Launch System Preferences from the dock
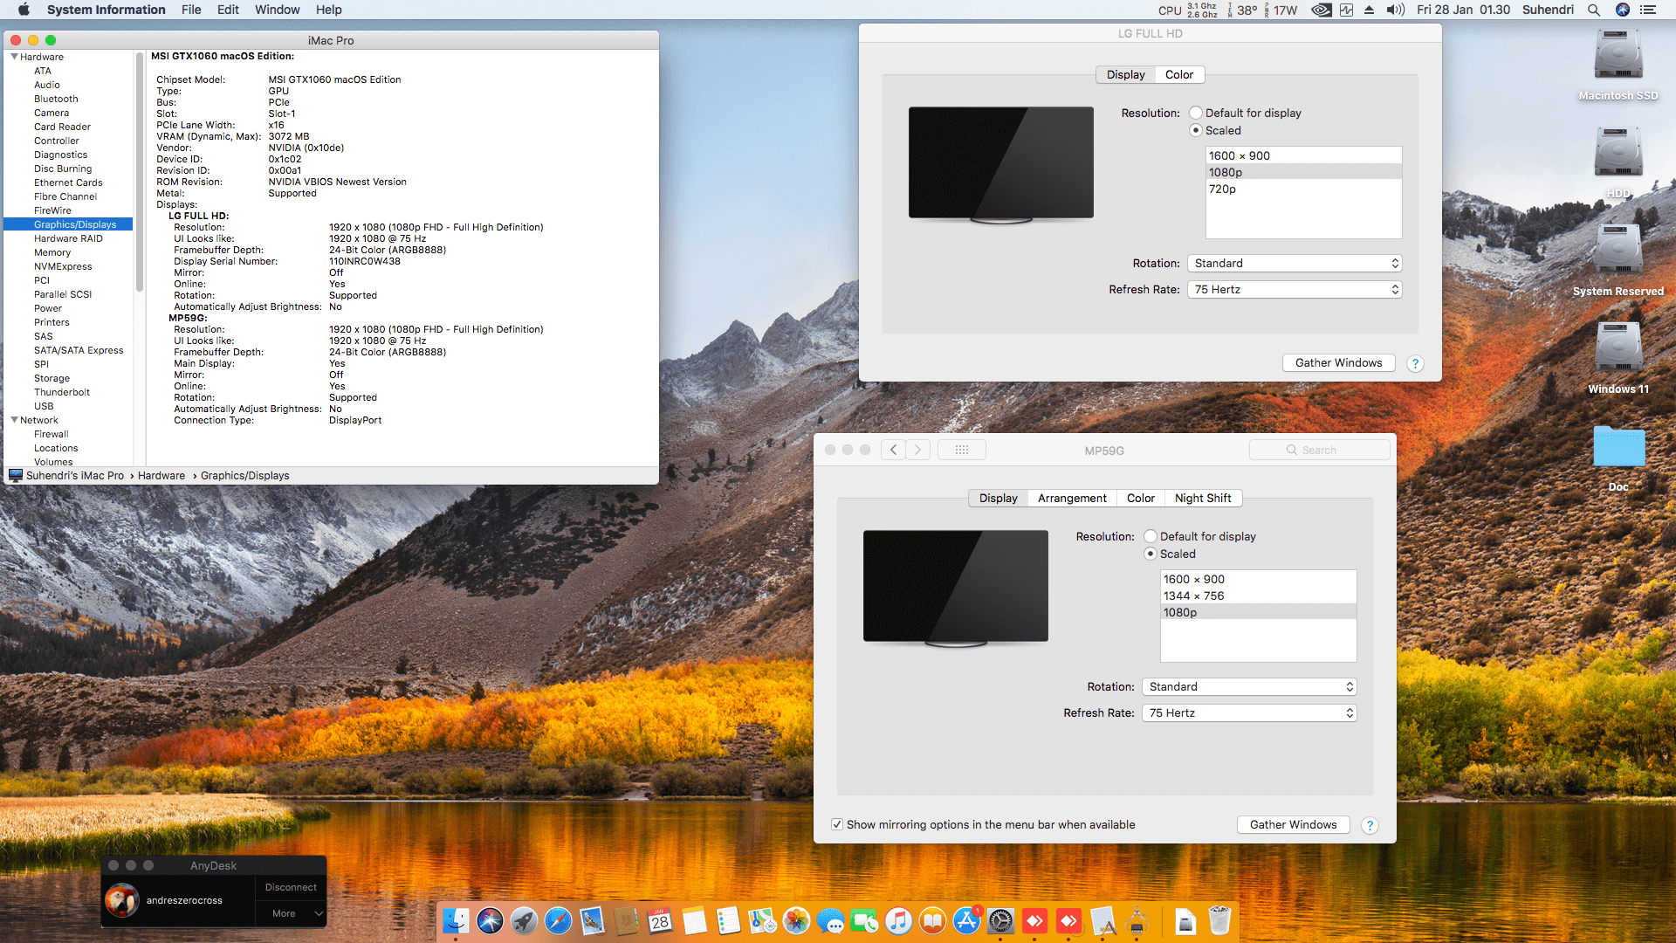The image size is (1676, 943). (x=1000, y=920)
